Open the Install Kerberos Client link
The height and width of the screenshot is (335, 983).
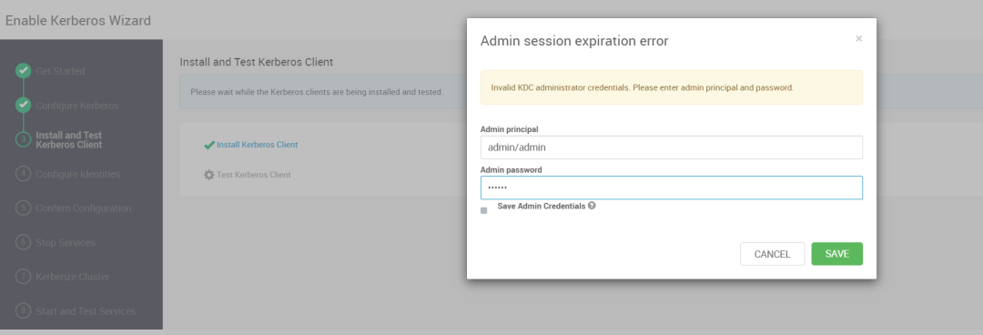click(x=257, y=145)
